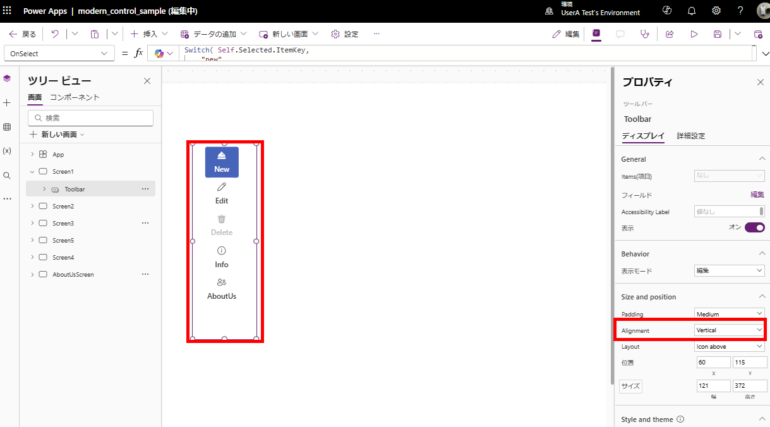Click the 新しい画面 button above tree view
Screen dimensions: 770x427
coord(59,134)
